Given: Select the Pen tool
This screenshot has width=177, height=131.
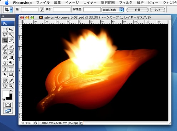Looking at the screenshot, I should tap(5, 69).
